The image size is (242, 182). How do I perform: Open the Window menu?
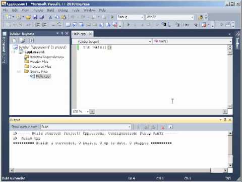click(x=89, y=10)
